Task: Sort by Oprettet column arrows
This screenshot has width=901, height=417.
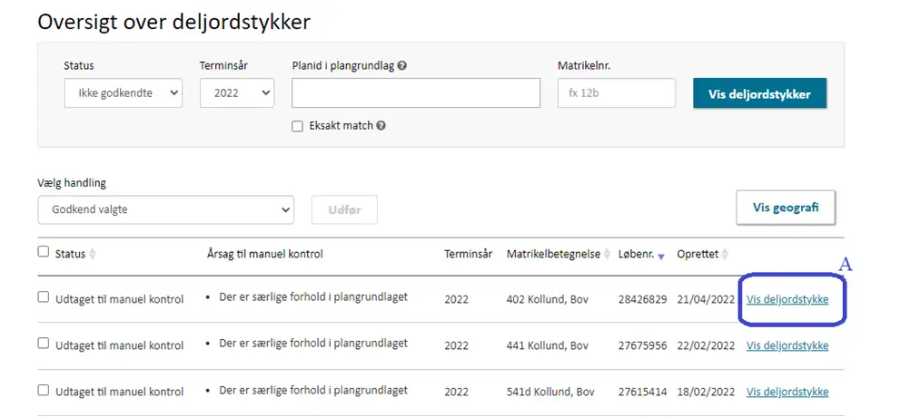Action: pos(724,255)
